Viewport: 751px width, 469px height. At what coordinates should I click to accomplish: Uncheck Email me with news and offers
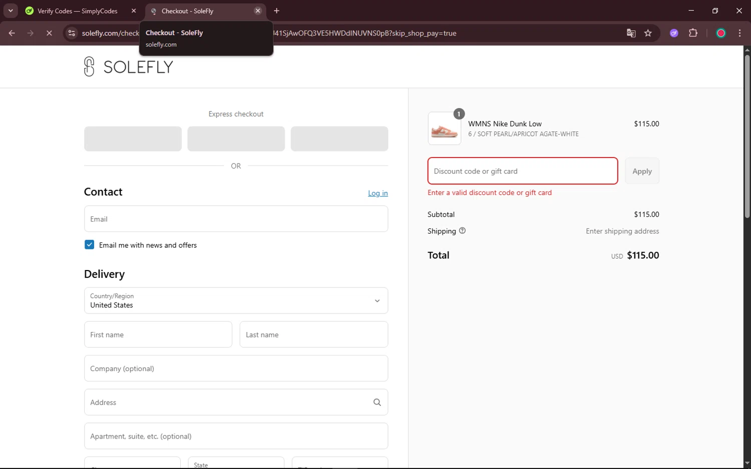pyautogui.click(x=90, y=244)
